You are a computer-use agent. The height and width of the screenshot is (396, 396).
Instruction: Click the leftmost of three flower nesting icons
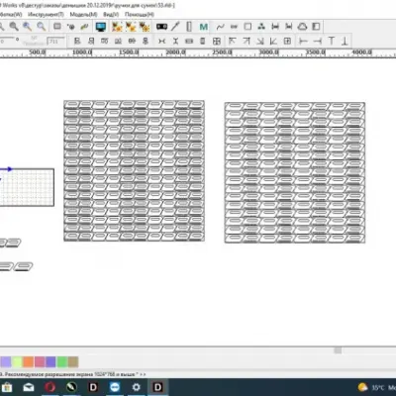(x=117, y=27)
